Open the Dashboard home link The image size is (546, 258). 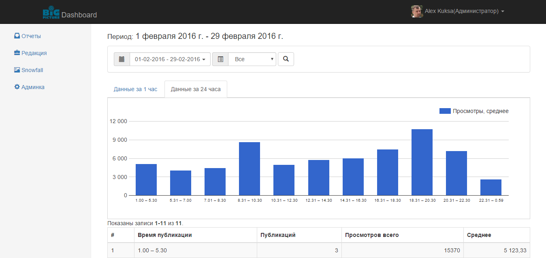(x=79, y=15)
